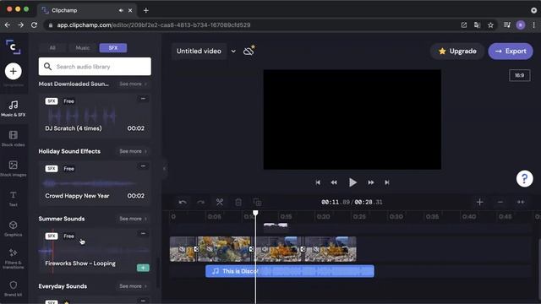Delete selected clip with trash icon

click(x=238, y=202)
